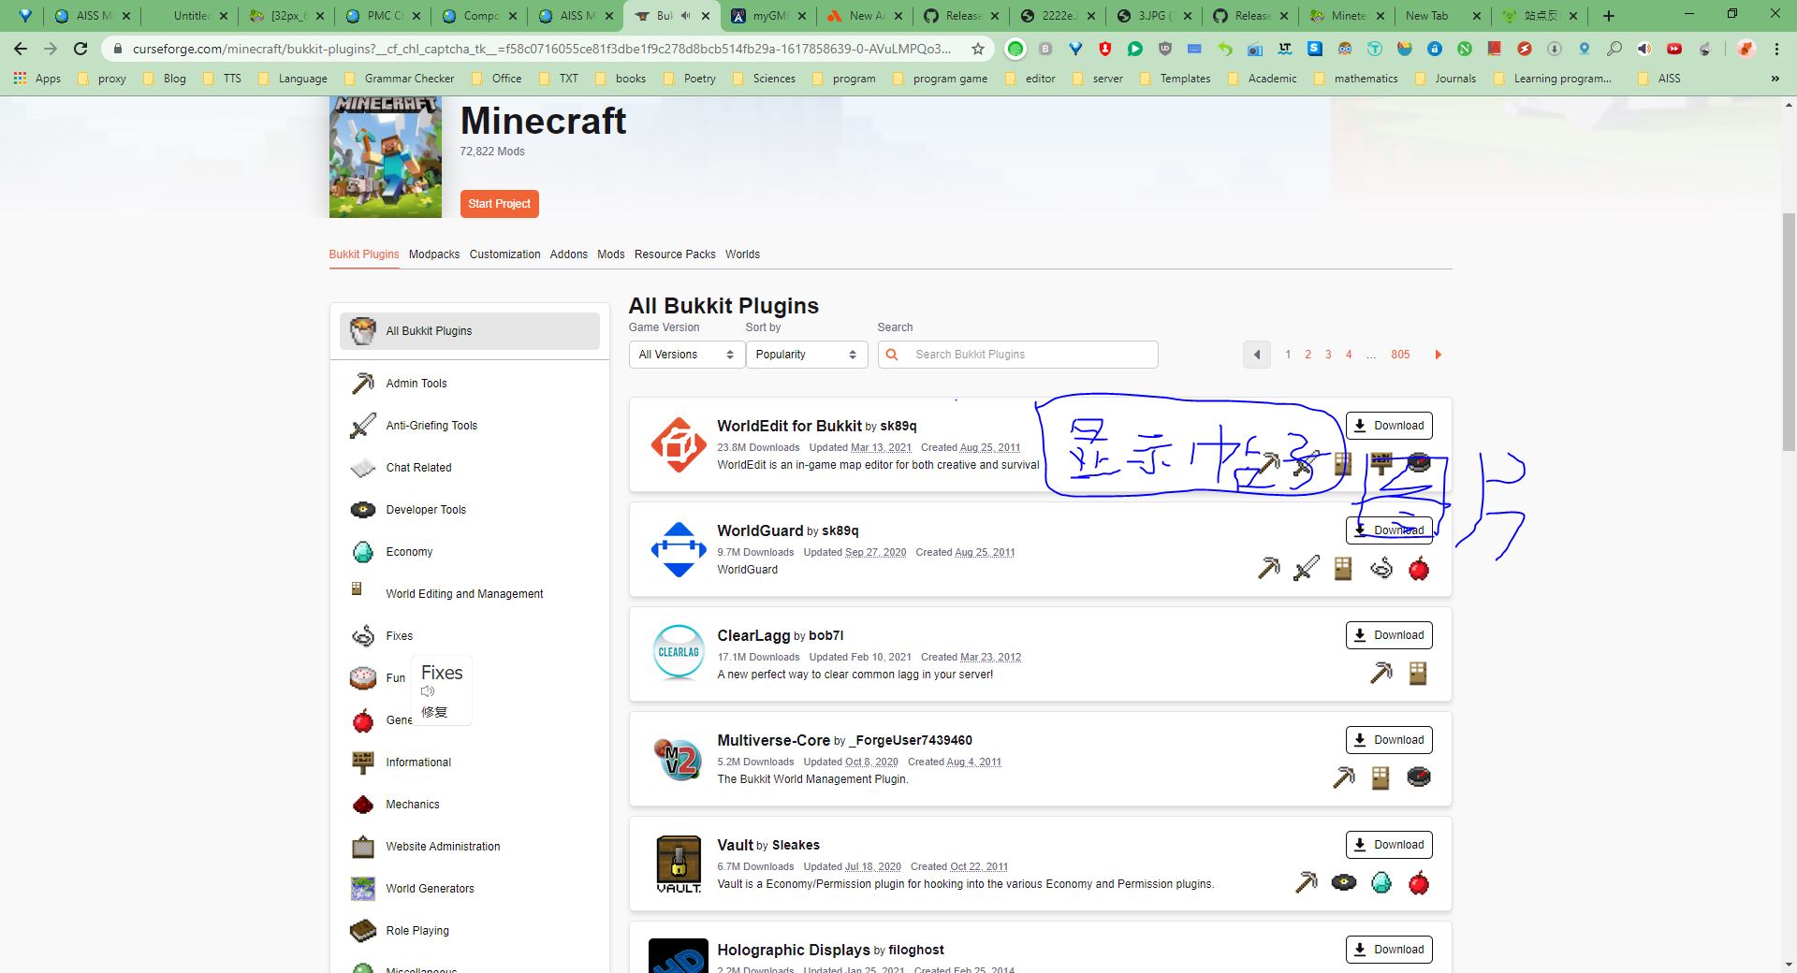This screenshot has width=1797, height=973.
Task: Click Vault's diamond category icon
Action: (1381, 883)
